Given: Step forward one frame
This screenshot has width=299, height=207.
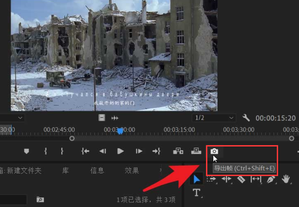Looking at the screenshot, I should tap(139, 151).
